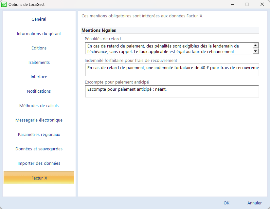
Task: Click scroll up arrow in Pénalités box
Action: click(x=256, y=46)
